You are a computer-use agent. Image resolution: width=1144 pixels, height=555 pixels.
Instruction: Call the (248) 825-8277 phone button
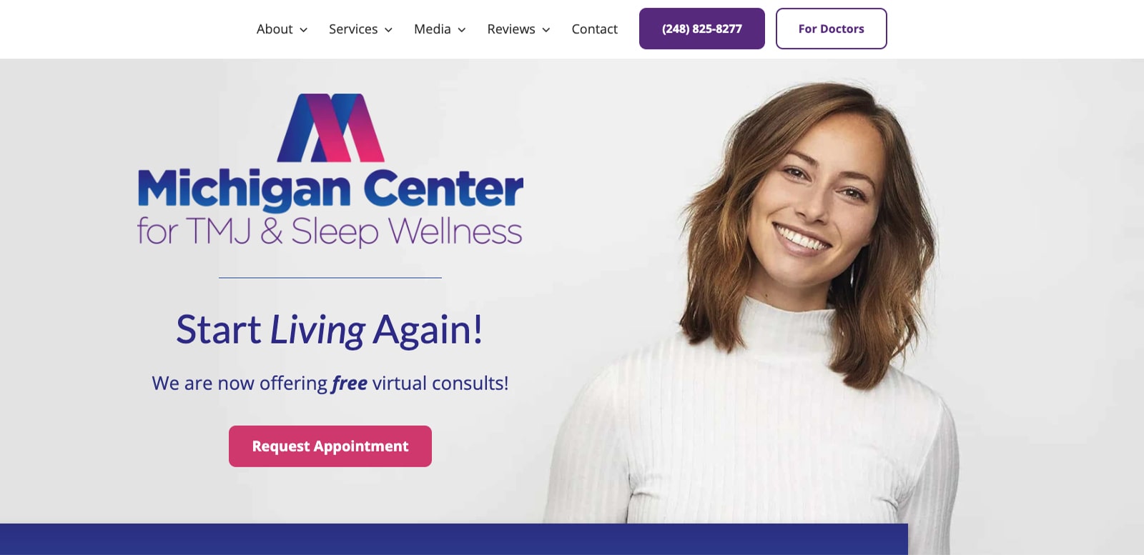click(702, 29)
